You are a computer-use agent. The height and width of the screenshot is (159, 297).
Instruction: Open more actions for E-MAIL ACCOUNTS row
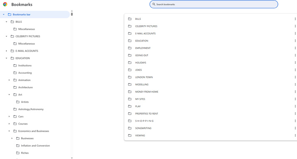click(x=295, y=34)
